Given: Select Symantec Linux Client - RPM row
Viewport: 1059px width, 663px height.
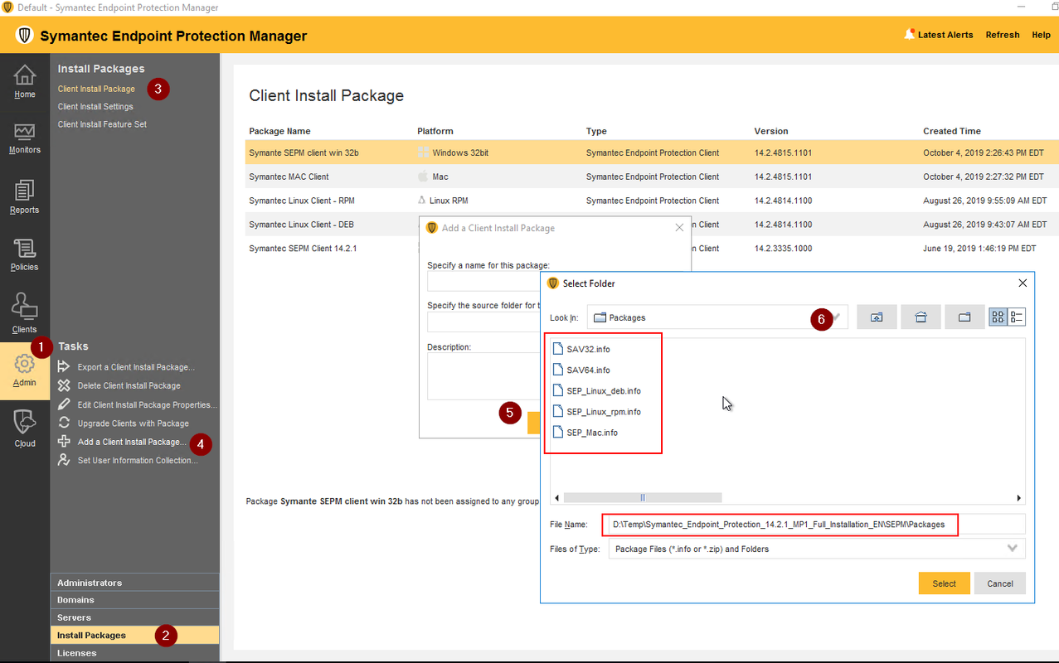Looking at the screenshot, I should click(652, 201).
